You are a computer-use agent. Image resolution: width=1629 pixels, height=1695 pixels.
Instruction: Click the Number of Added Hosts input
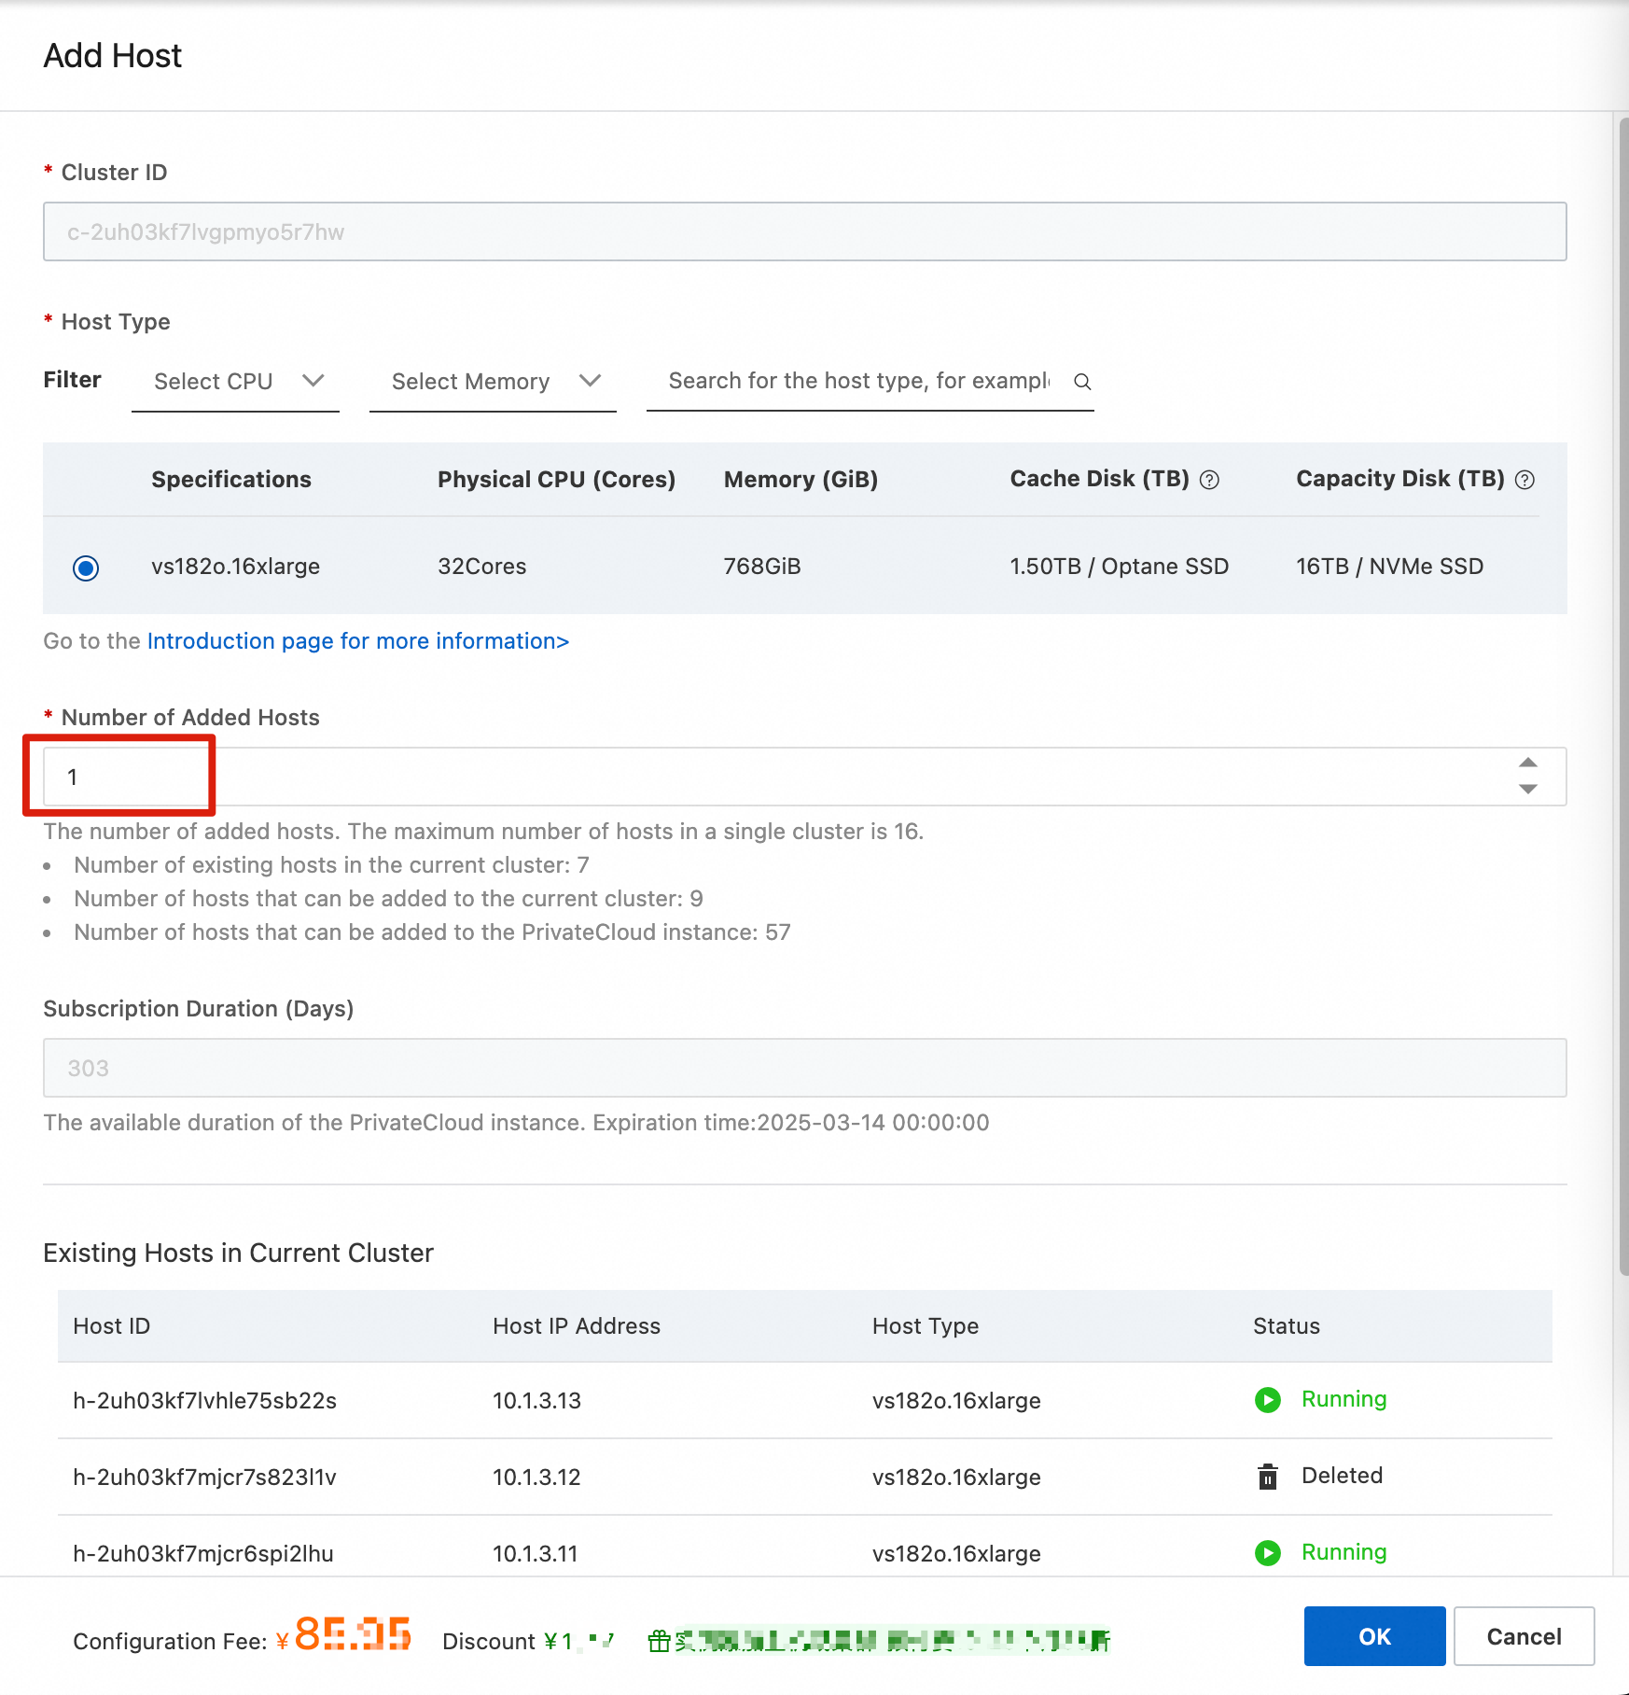pyautogui.click(x=804, y=777)
